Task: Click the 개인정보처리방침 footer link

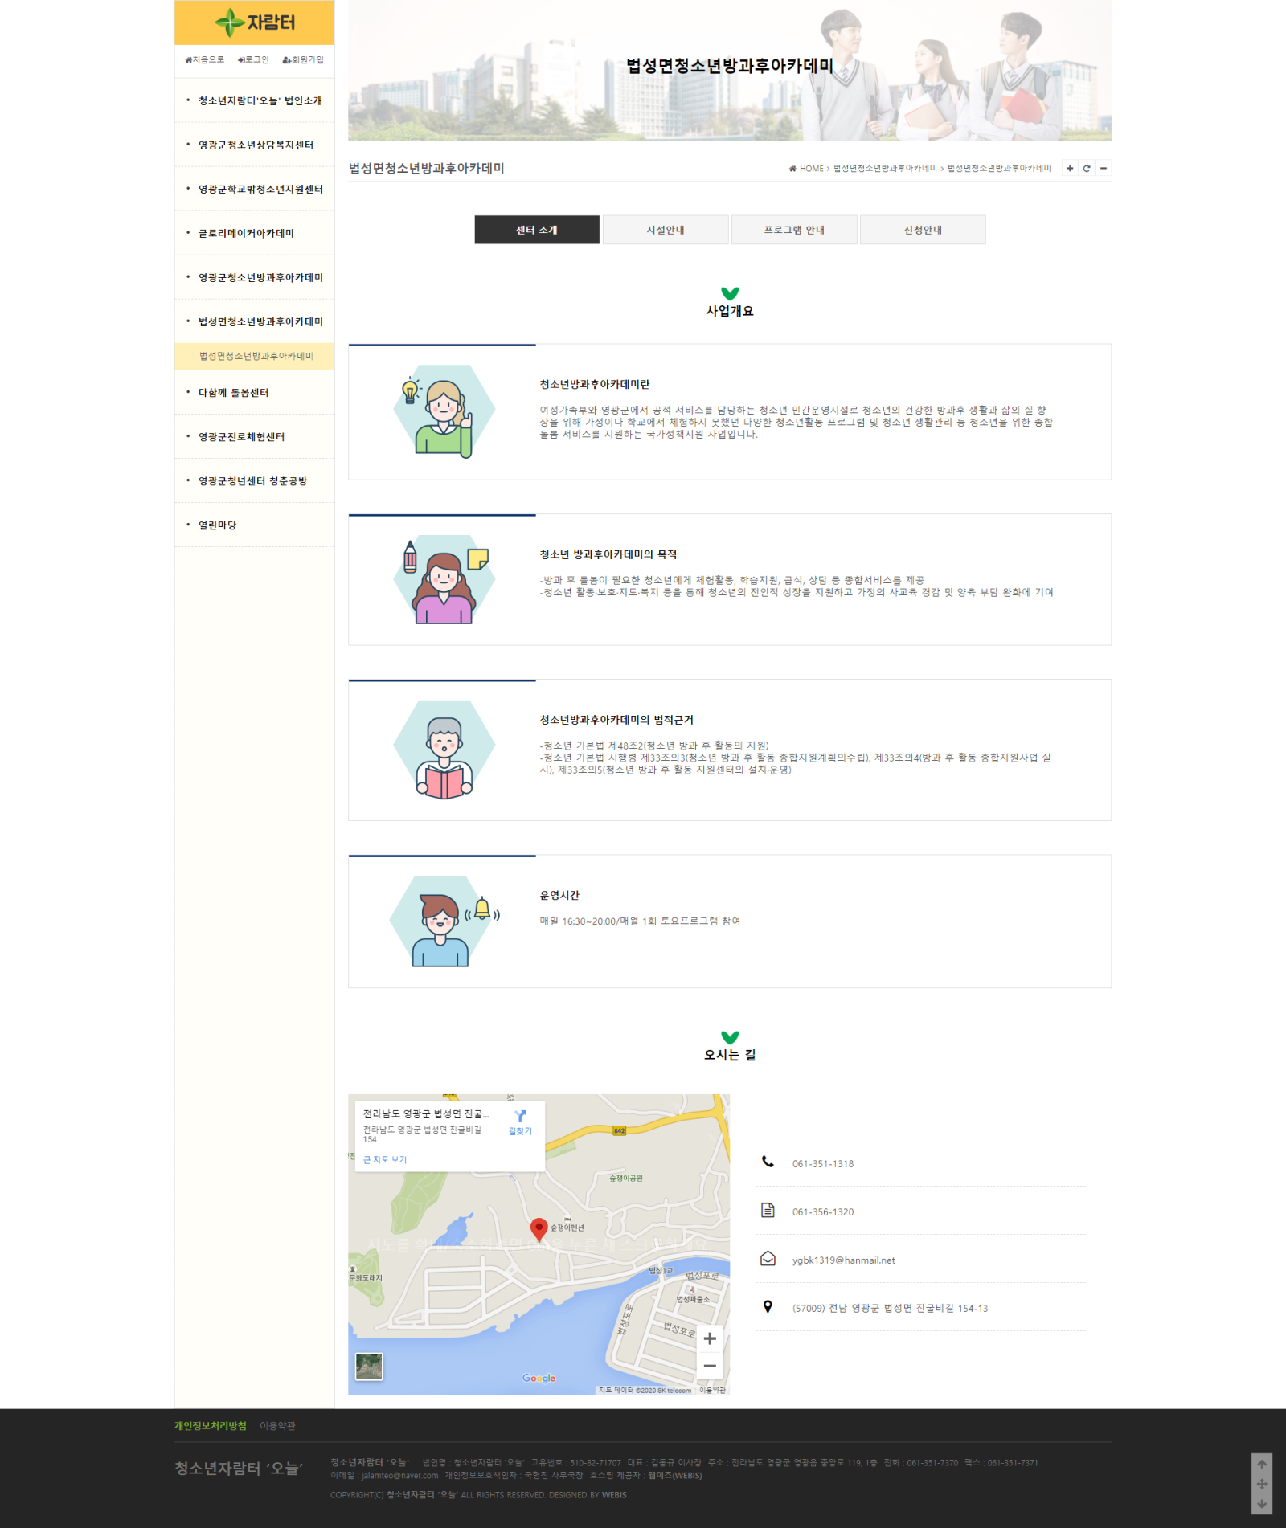Action: click(x=211, y=1426)
